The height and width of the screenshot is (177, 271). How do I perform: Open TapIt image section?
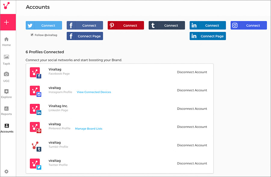coord(6,60)
